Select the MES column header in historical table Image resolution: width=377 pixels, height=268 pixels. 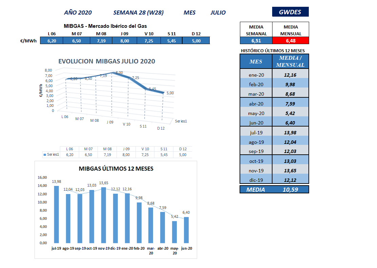(x=256, y=61)
